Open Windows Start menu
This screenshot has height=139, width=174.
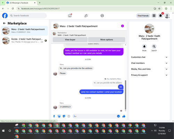tap(3, 131)
